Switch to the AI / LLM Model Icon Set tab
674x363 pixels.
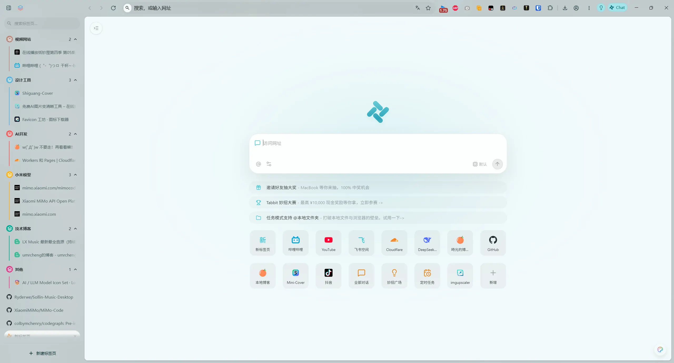pos(45,283)
